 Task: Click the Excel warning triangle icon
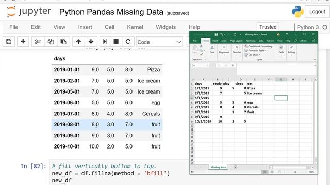278,34
